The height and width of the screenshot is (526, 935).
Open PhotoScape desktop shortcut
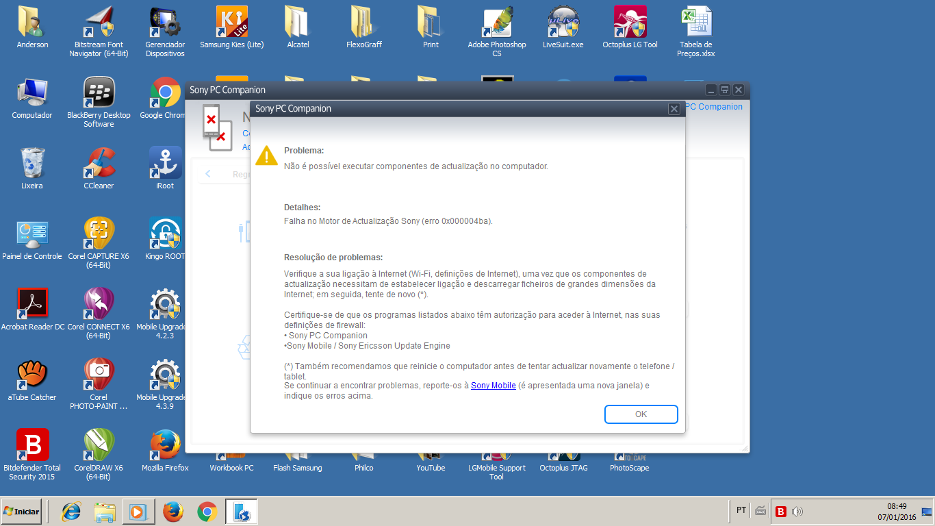630,464
